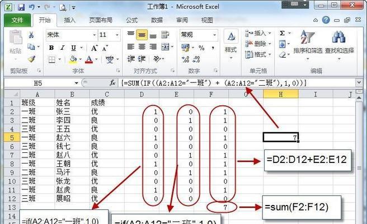
Task: Click Decrease Decimal icon
Action: pos(196,59)
